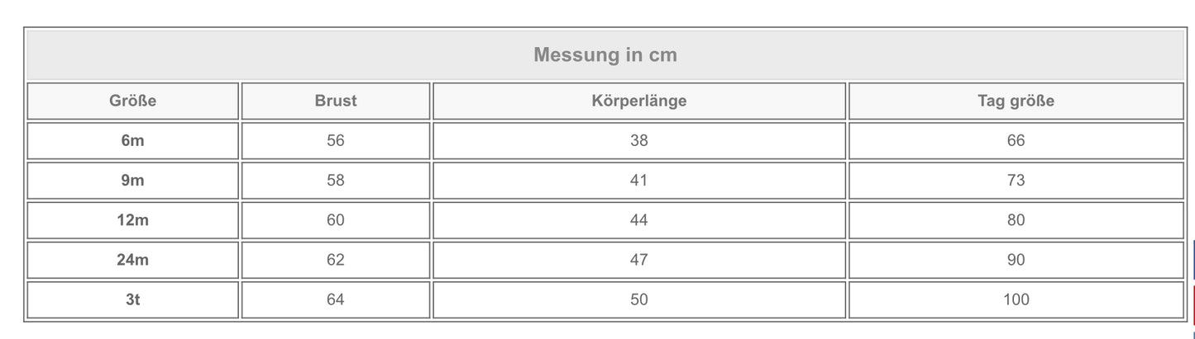Viewport: 1195px width, 339px height.
Task: Select the Tag größe value 73 cell
Action: pyautogui.click(x=1016, y=181)
